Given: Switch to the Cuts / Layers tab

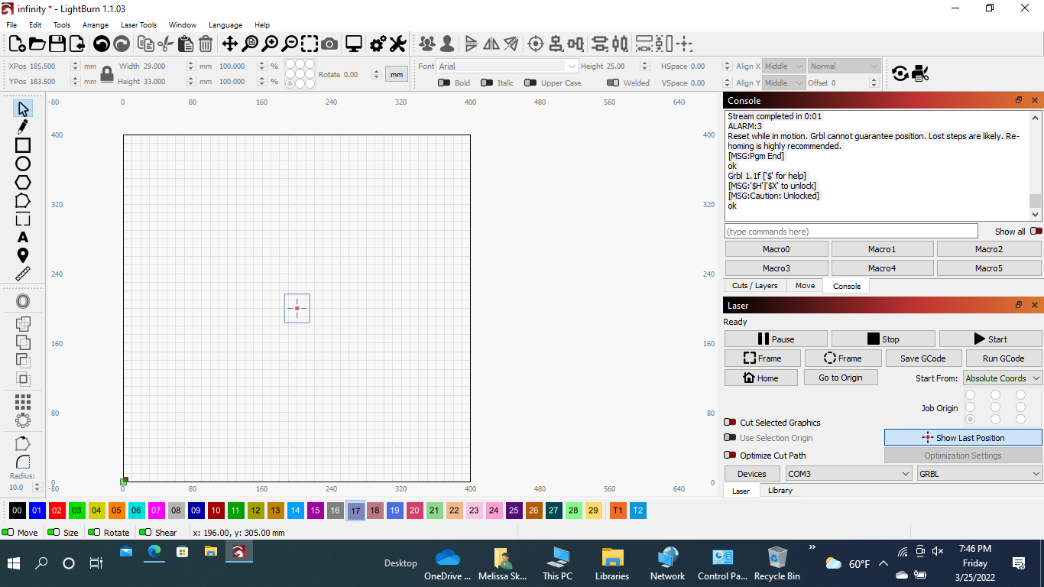Looking at the screenshot, I should pyautogui.click(x=754, y=286).
